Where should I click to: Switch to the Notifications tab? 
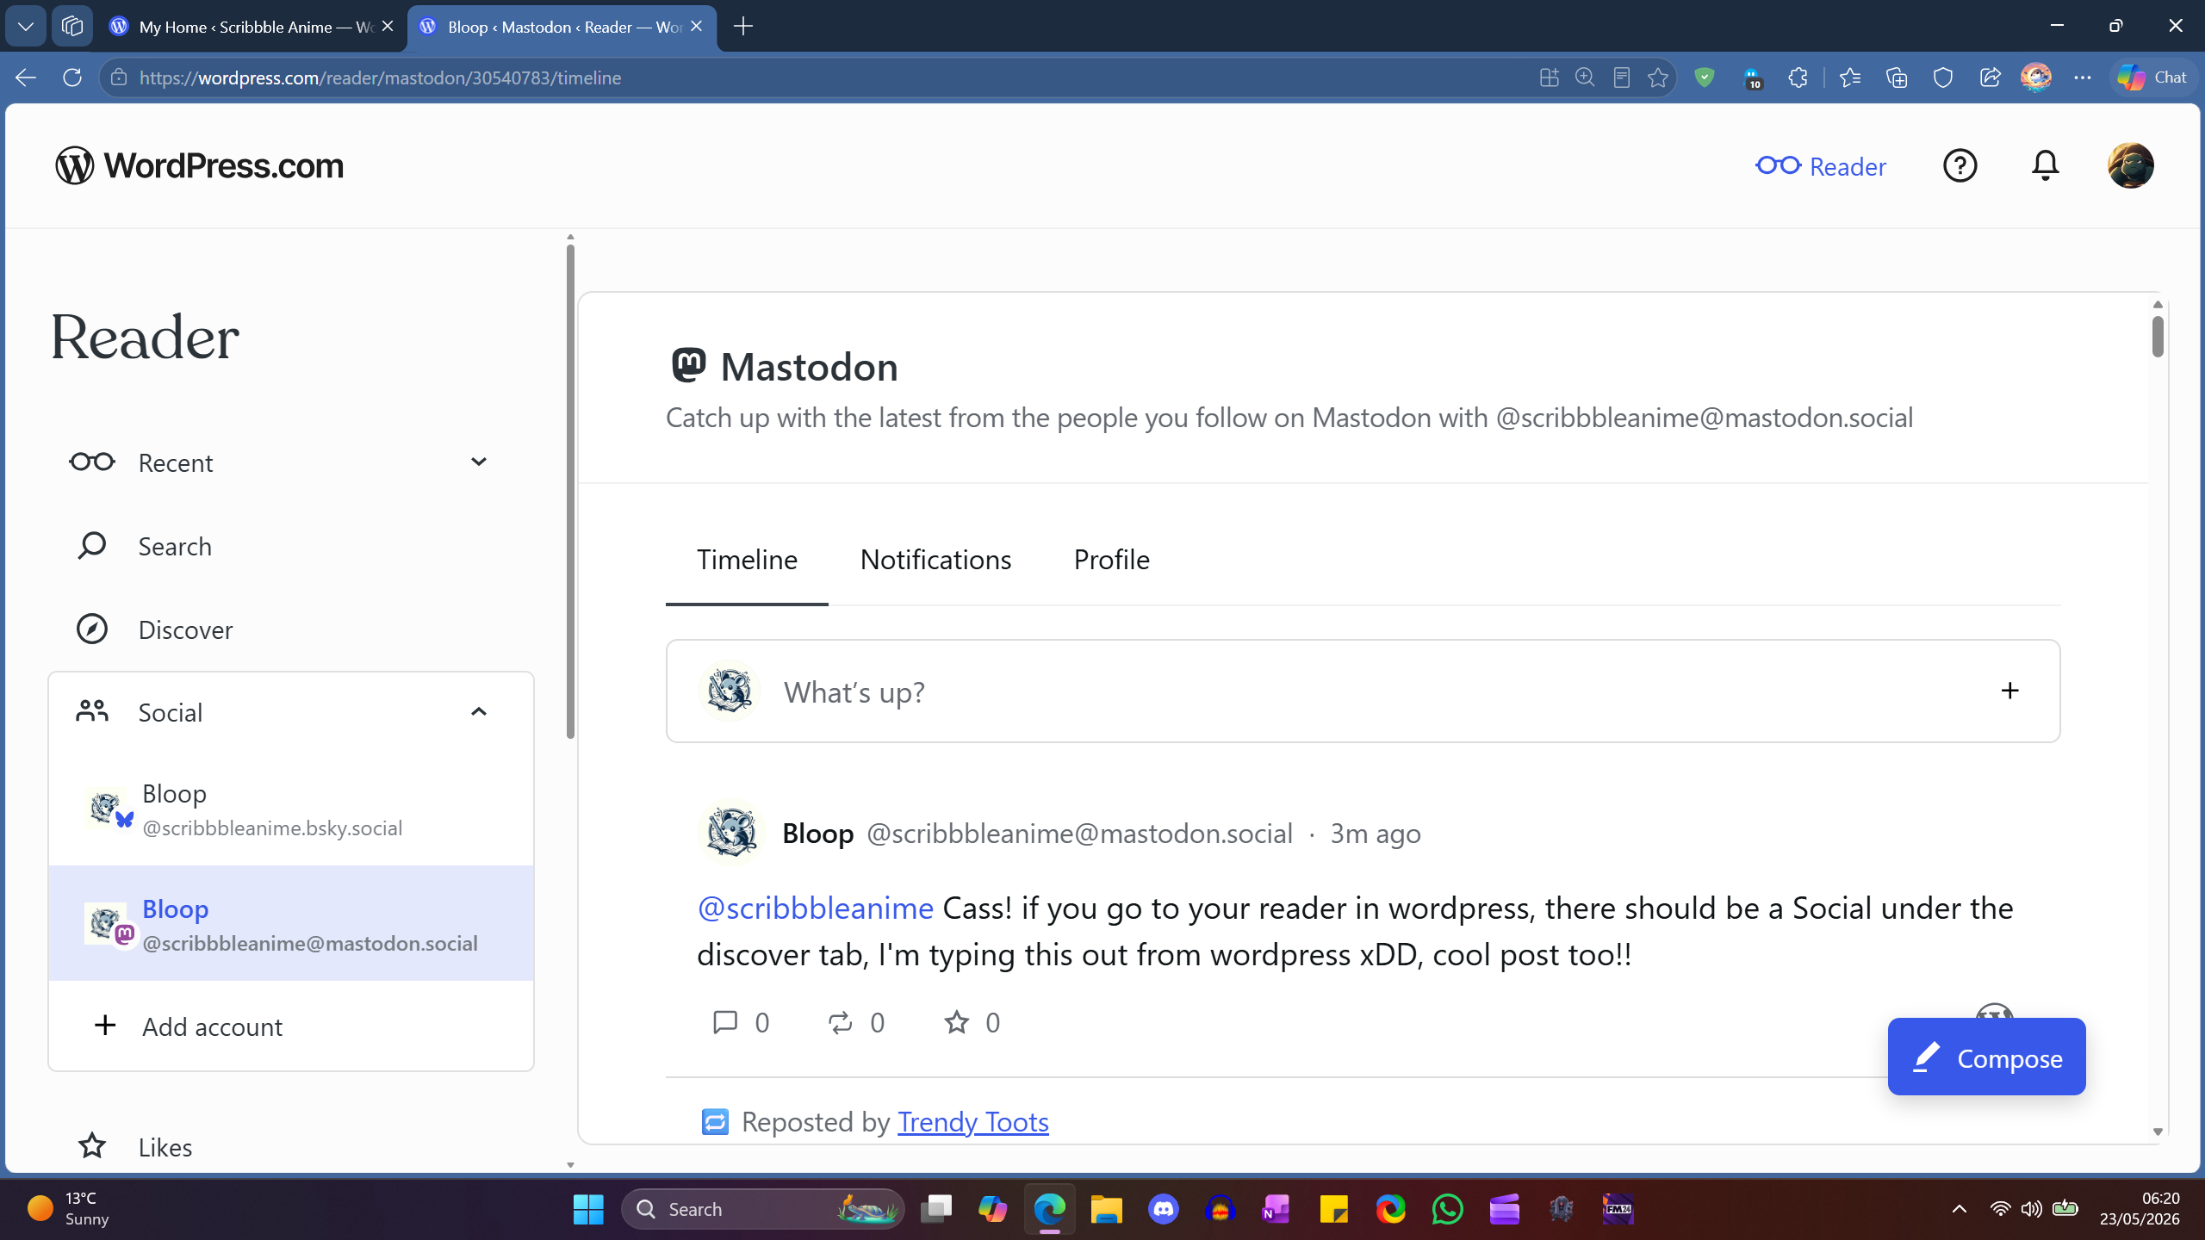pos(935,560)
